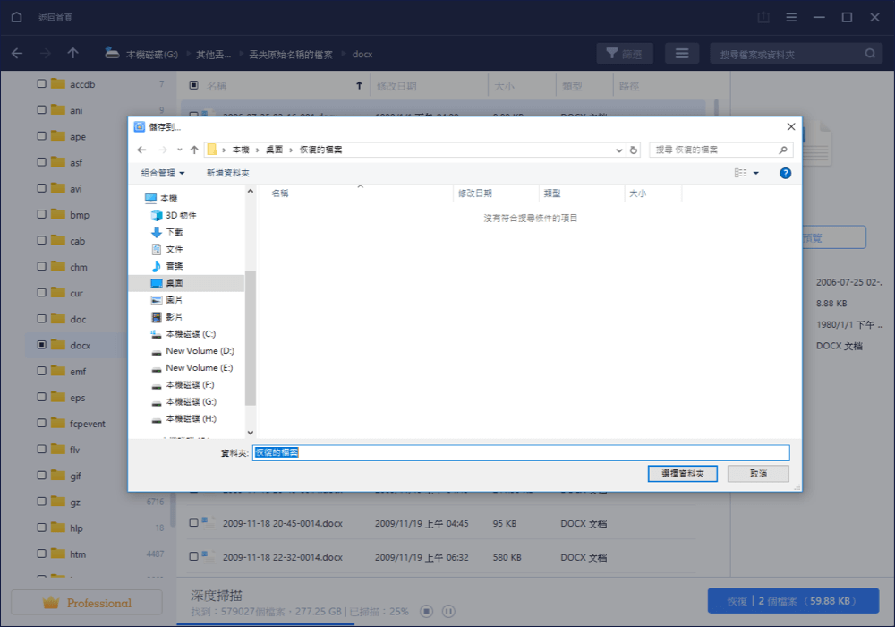Click the home icon in app title bar
The height and width of the screenshot is (627, 895).
click(16, 17)
